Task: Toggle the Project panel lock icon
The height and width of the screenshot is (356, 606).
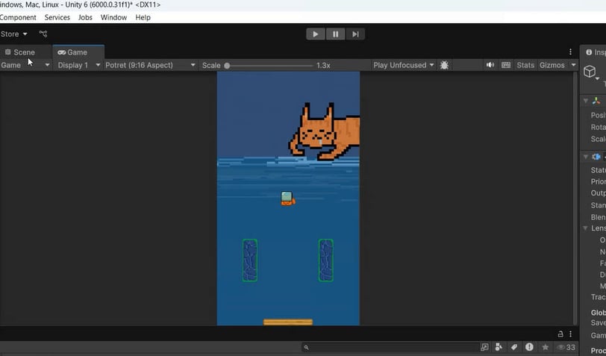Action: coord(560,334)
